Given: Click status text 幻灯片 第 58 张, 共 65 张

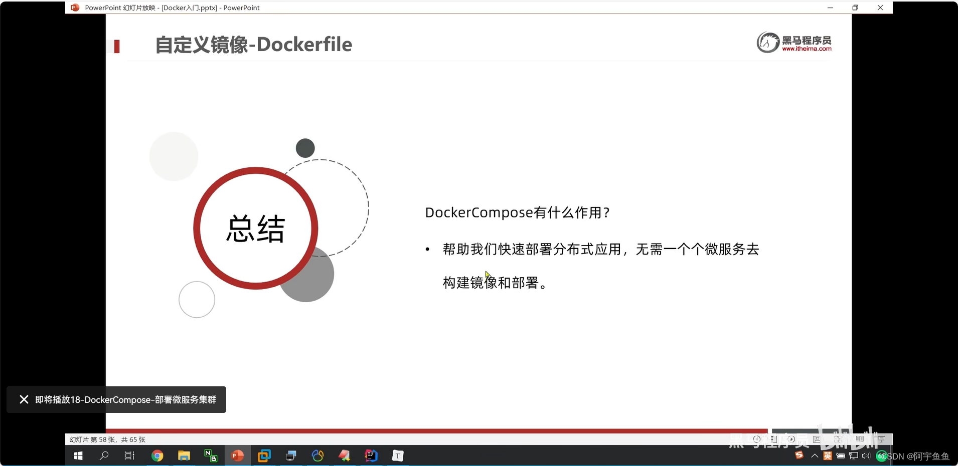Looking at the screenshot, I should coord(107,439).
